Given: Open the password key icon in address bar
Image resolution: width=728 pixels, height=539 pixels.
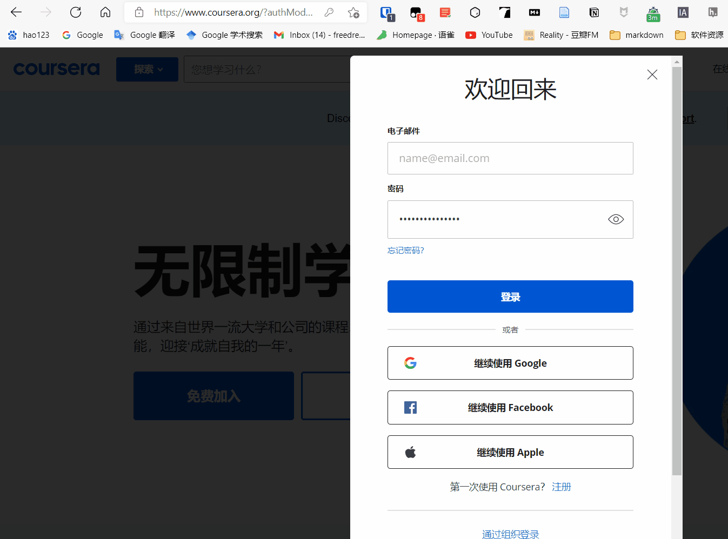Looking at the screenshot, I should (x=329, y=12).
